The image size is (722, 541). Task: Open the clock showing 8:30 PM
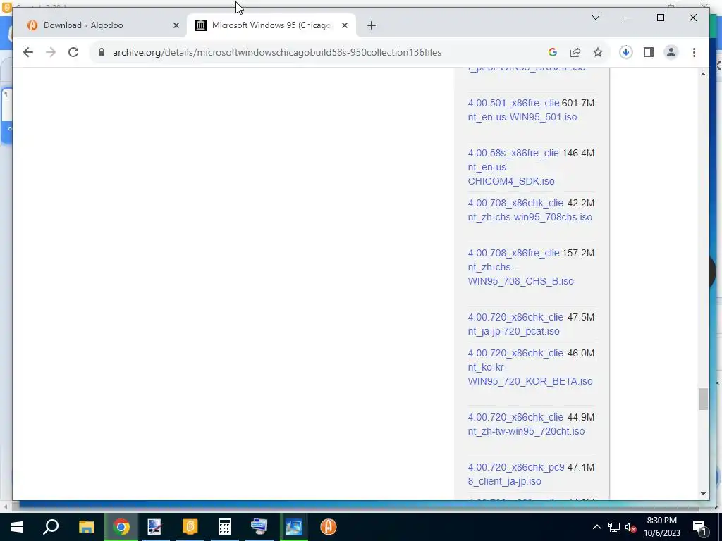pos(661,527)
